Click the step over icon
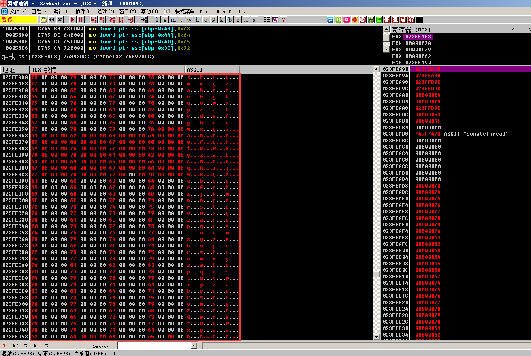The width and height of the screenshot is (531, 356). (102, 20)
